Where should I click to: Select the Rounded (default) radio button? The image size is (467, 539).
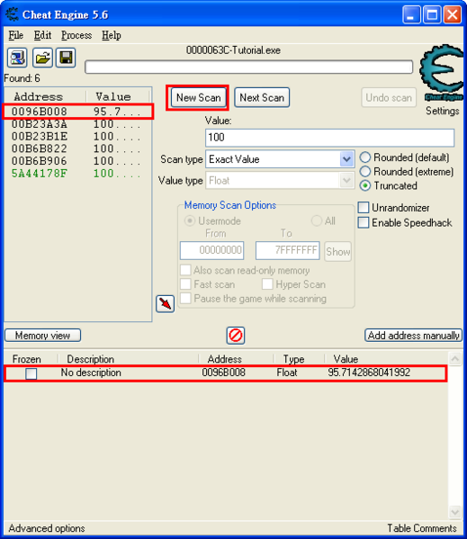365,157
